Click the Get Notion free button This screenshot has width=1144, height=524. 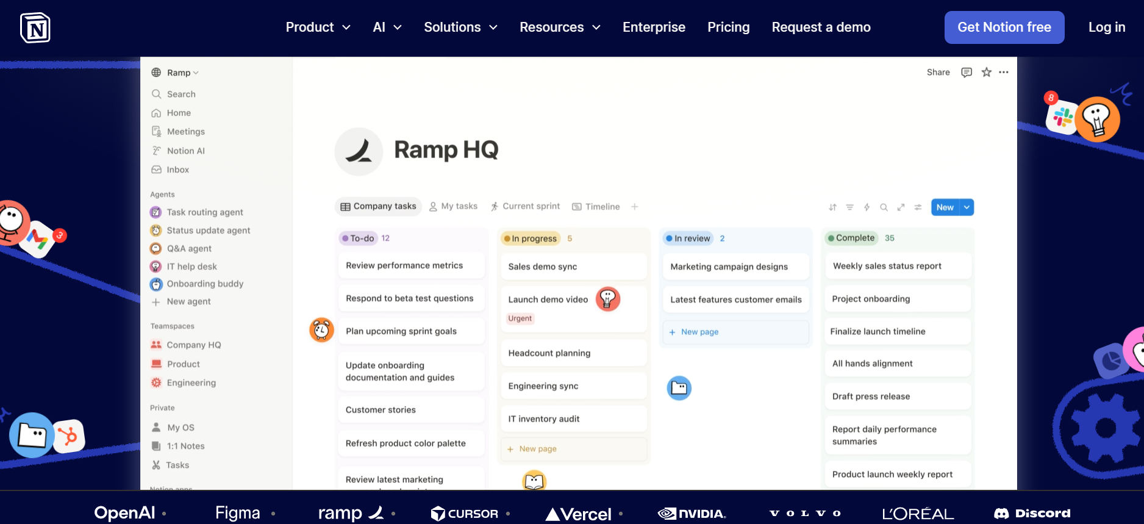tap(1004, 27)
